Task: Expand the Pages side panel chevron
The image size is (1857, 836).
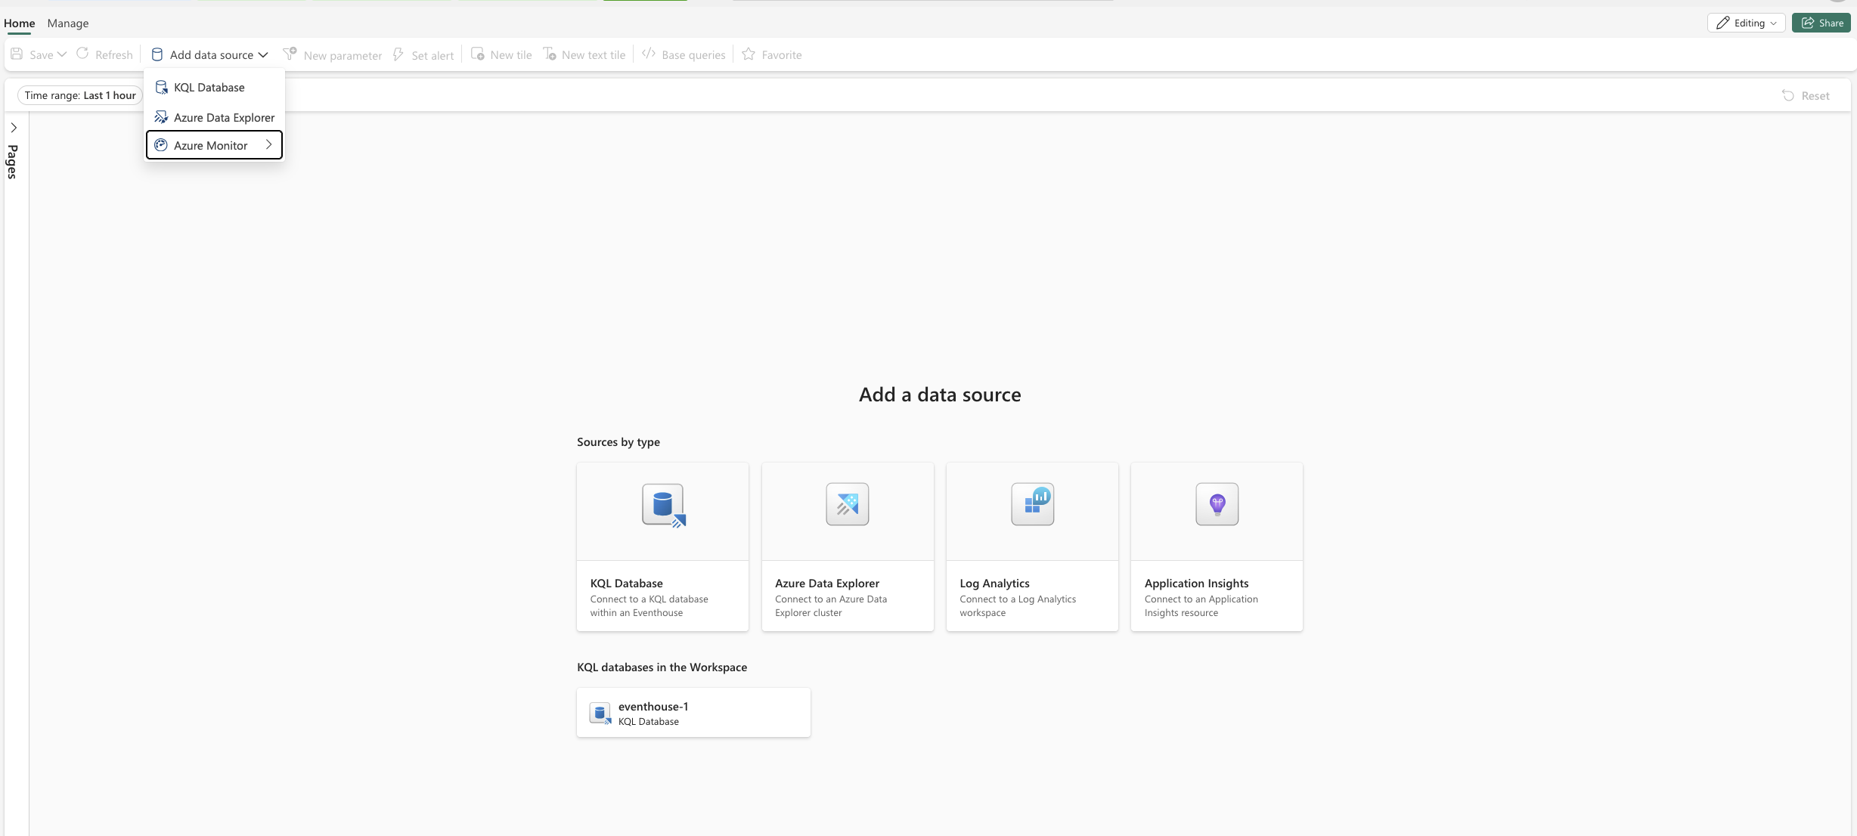Action: 14,128
